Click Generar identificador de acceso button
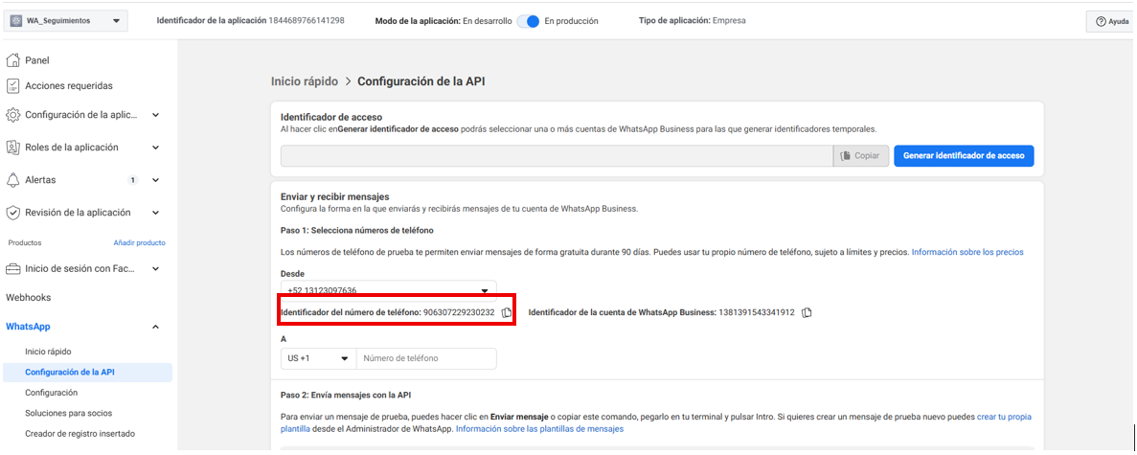 click(x=963, y=155)
